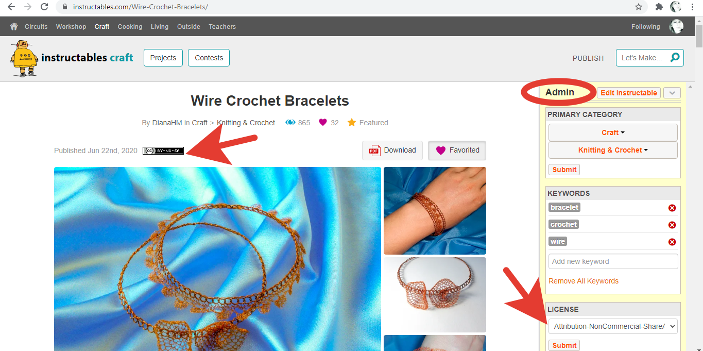Screen dimensions: 703x351
Task: Bookmark page with the star icon
Action: [x=639, y=7]
